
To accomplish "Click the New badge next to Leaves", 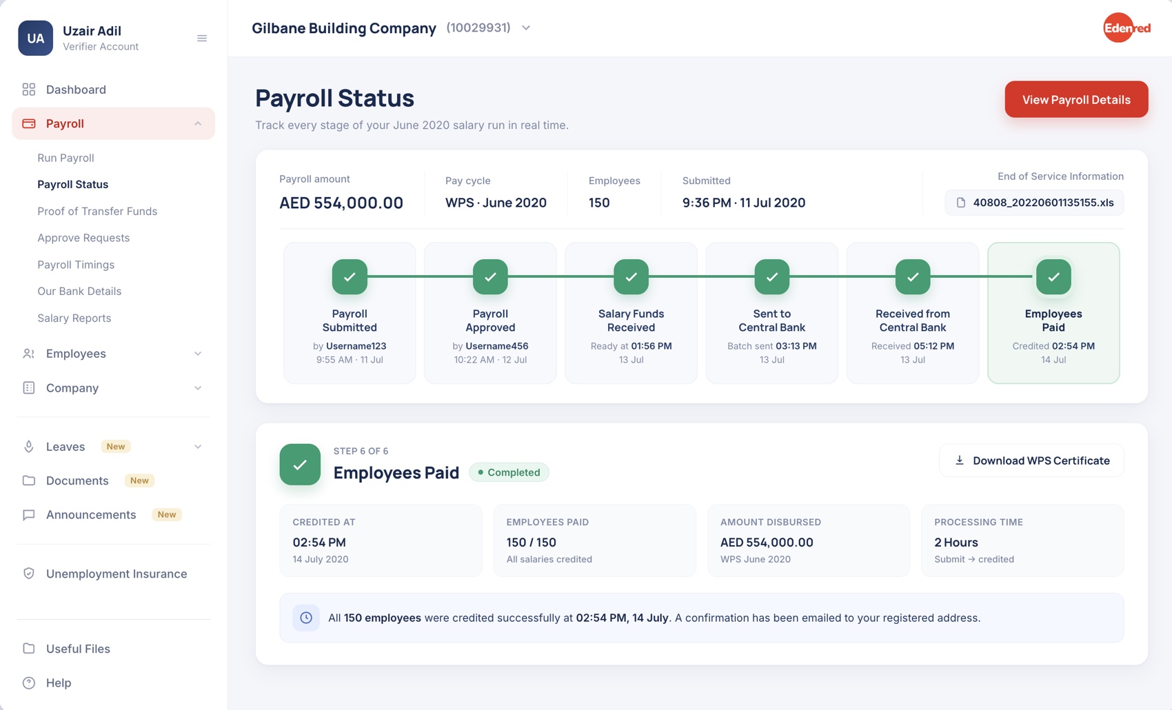I will coord(116,447).
